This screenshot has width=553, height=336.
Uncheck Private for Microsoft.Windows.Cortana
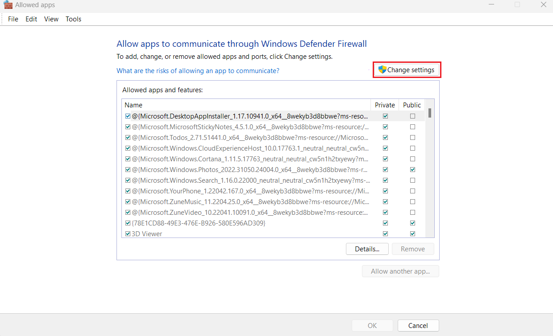click(385, 159)
